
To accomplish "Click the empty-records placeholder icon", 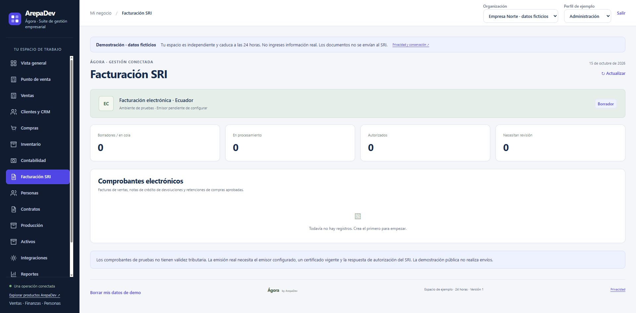I will (358, 217).
